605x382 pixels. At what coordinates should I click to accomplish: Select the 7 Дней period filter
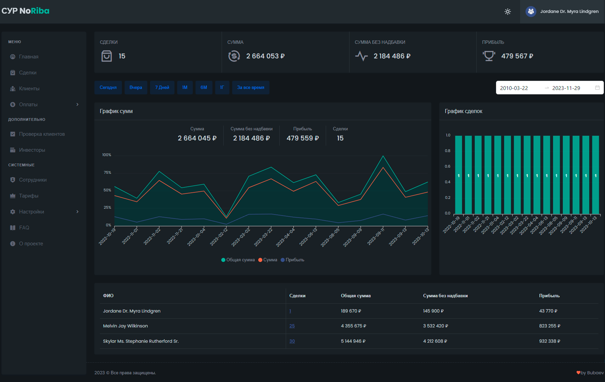tap(162, 87)
